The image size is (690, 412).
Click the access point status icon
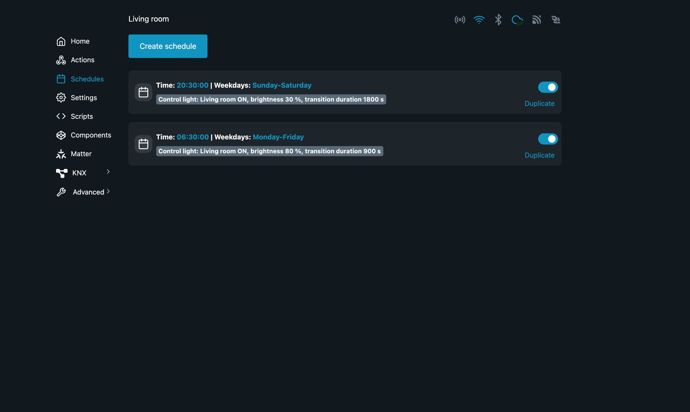click(460, 20)
